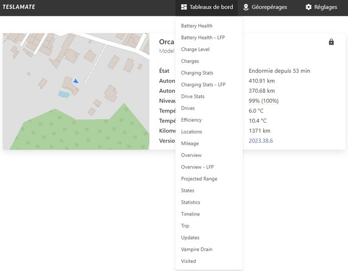Open the Overview dashboard

pyautogui.click(x=191, y=155)
